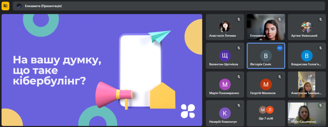Viewport: 328px width, 127px height.
Task: Click the purple М avatar of Марія Пономаренко
Action: [225, 84]
